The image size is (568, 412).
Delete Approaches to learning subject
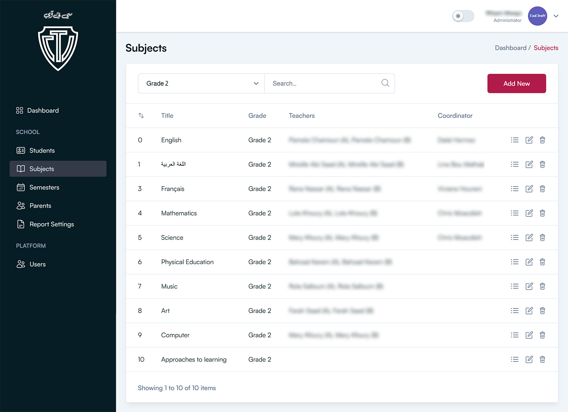(x=542, y=360)
